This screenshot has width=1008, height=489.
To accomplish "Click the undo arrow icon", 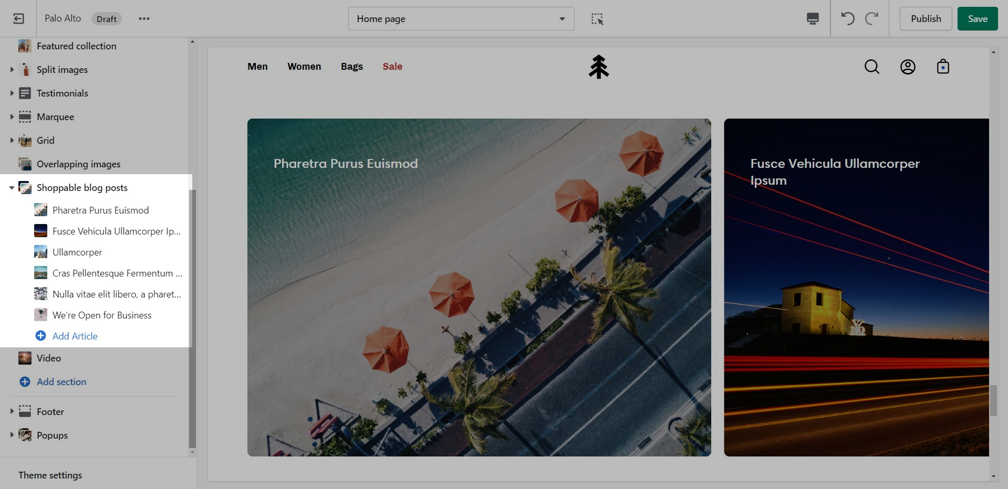I will 847,19.
